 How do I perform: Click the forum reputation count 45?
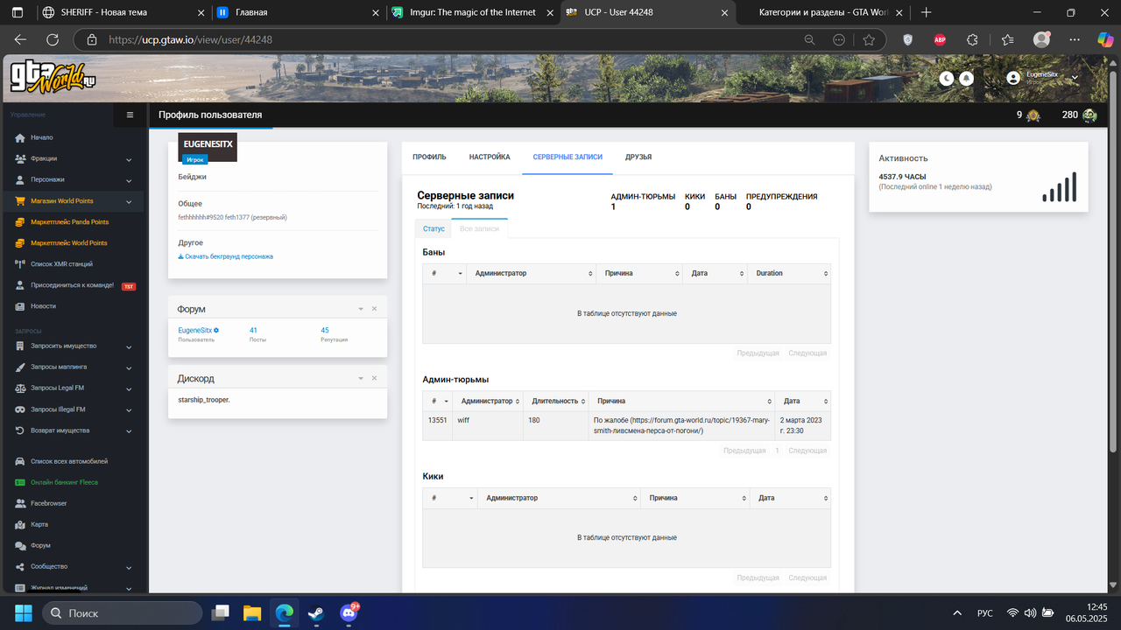pos(325,330)
